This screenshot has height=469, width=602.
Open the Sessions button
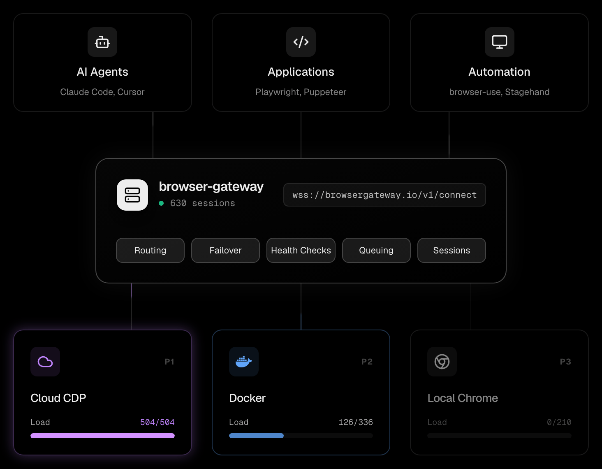(451, 250)
